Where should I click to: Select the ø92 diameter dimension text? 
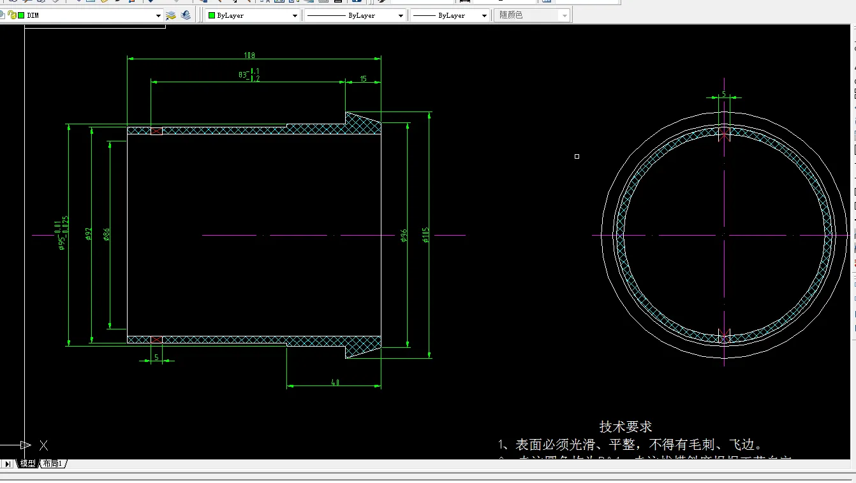89,234
